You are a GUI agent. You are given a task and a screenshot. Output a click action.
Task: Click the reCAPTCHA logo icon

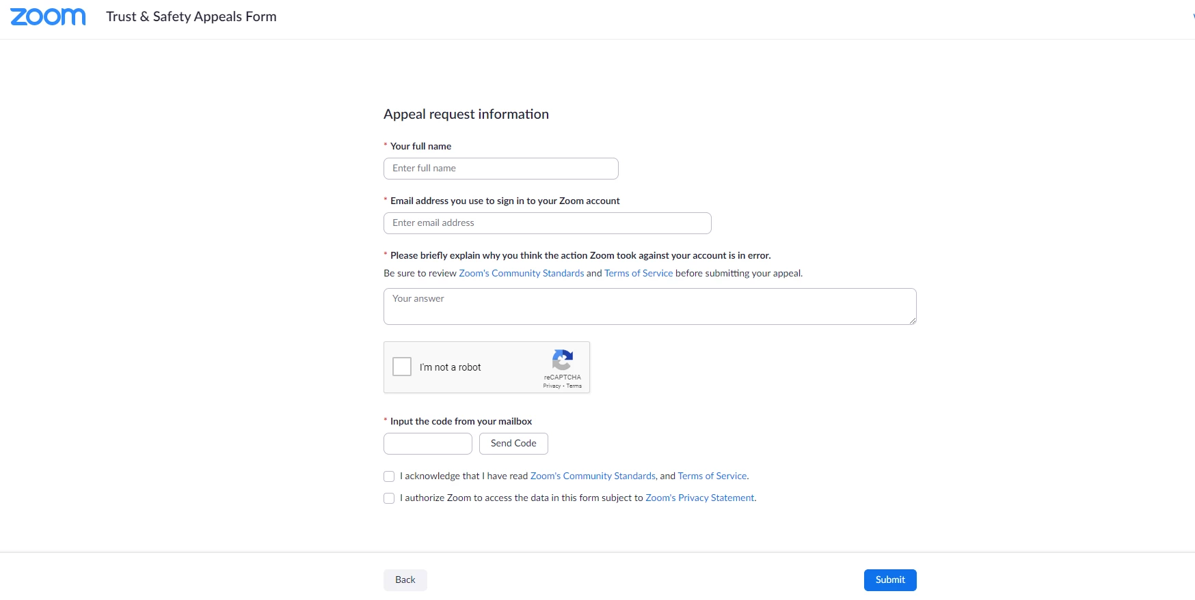pos(562,360)
